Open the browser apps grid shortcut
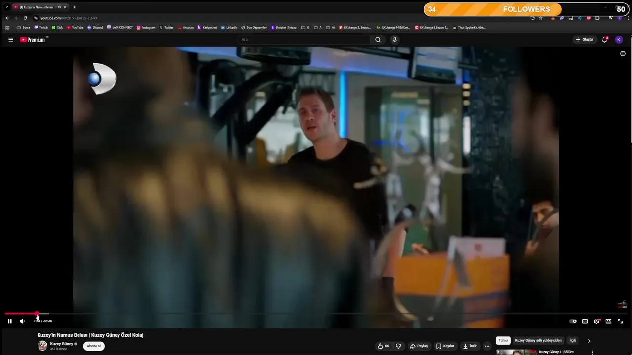 7,27
